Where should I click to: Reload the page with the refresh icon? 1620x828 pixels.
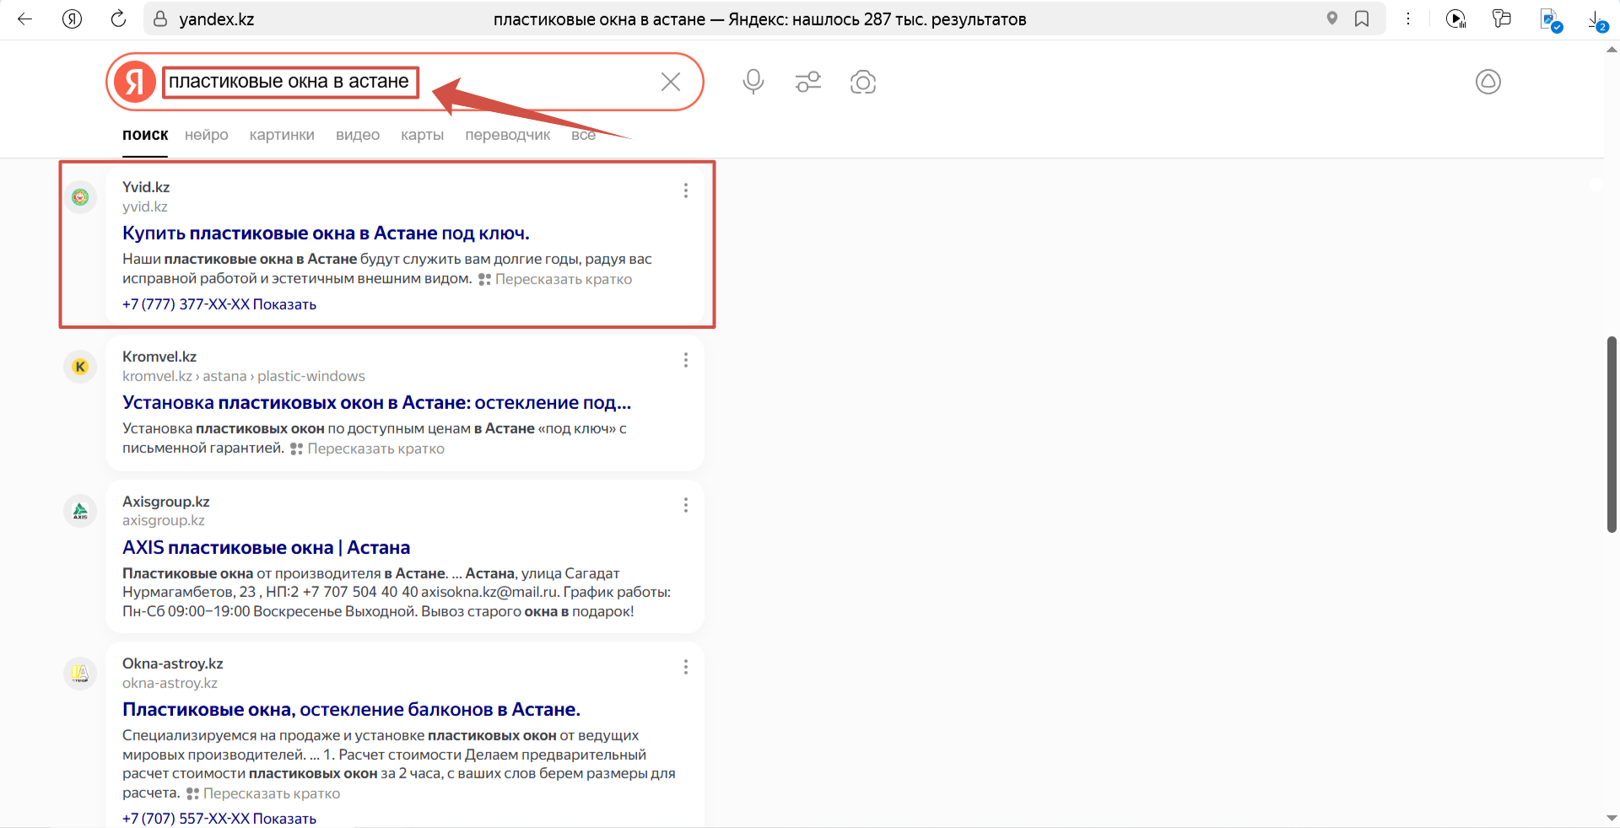(118, 19)
